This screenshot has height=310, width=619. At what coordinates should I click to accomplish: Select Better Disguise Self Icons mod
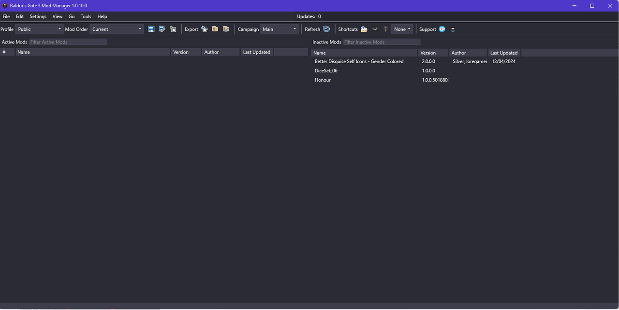pyautogui.click(x=359, y=61)
